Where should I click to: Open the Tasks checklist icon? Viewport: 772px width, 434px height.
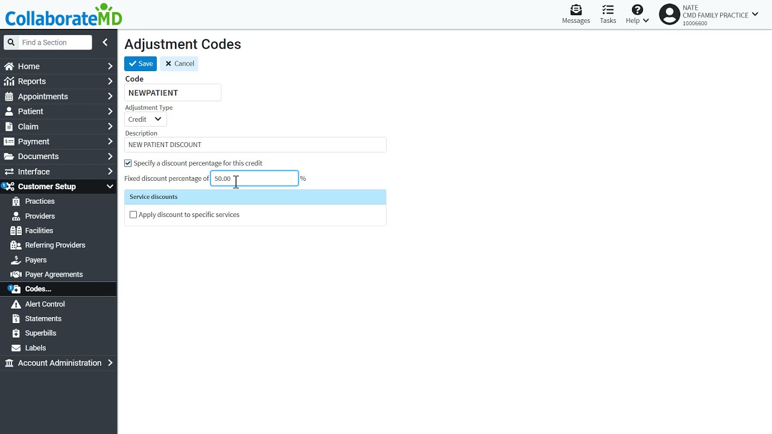[608, 10]
